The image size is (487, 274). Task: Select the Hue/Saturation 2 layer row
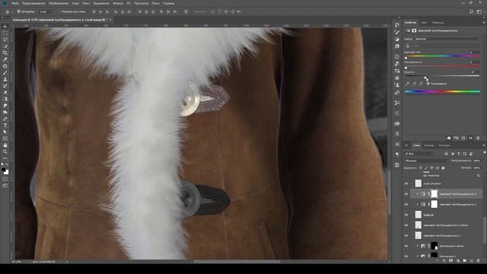tap(447, 235)
